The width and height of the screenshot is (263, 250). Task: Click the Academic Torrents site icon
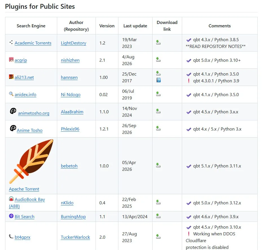pyautogui.click(x=11, y=43)
